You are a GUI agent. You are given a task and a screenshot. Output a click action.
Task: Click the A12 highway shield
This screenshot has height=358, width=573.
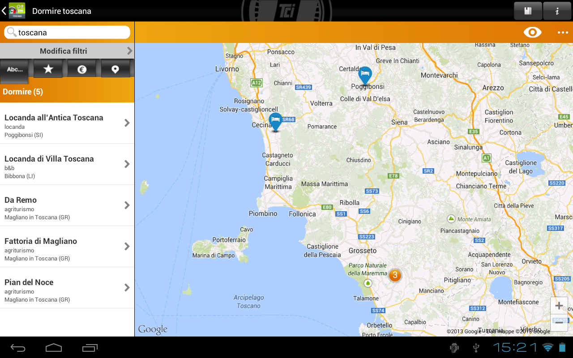[x=257, y=83]
